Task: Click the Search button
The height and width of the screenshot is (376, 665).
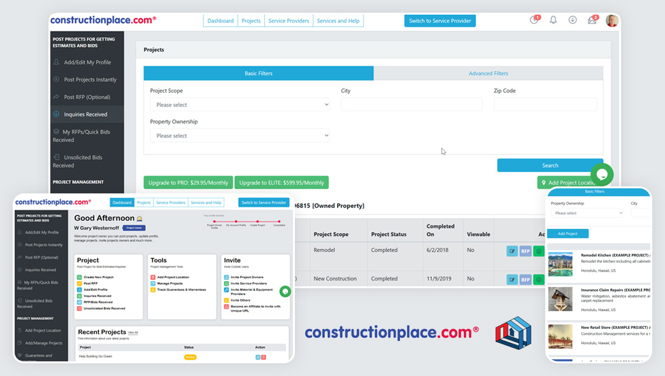Action: 550,165
